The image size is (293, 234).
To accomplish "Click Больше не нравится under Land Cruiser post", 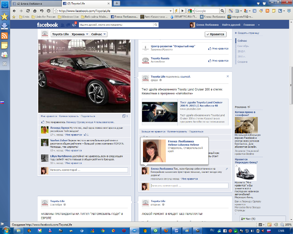I will click(154, 131).
